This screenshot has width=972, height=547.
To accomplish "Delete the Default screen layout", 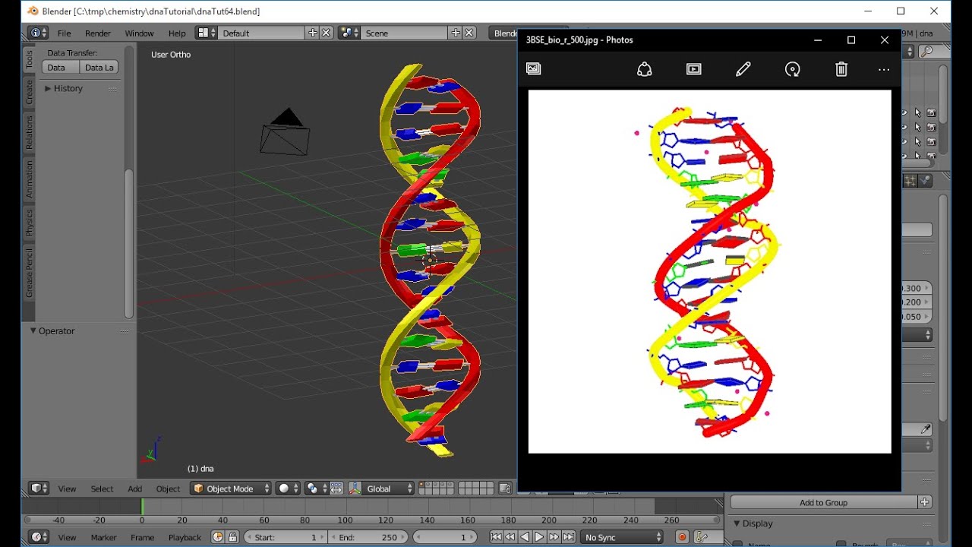I will click(x=327, y=33).
